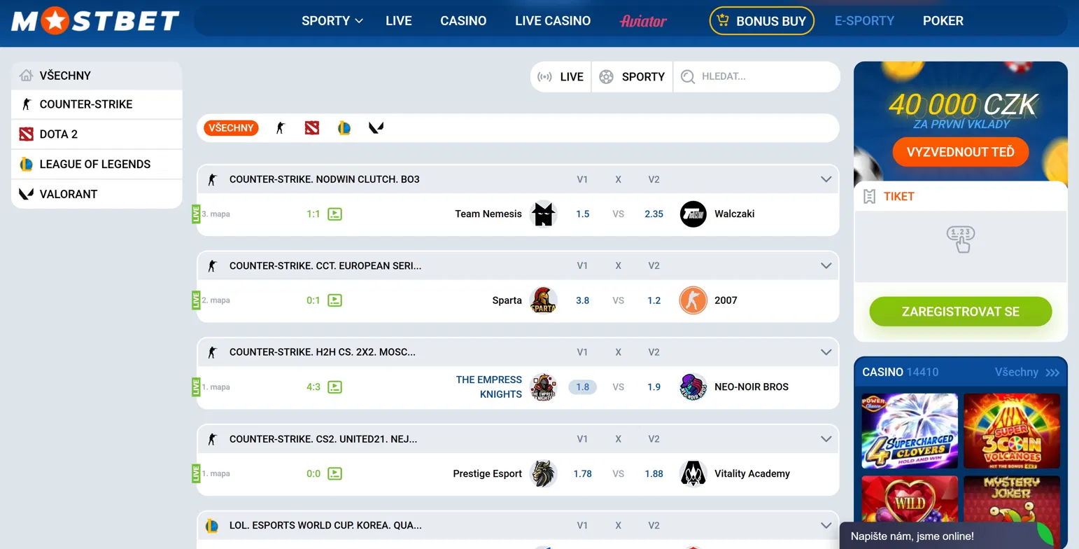Select the orange Všechny filter pill
The image size is (1079, 549).
coord(231,128)
